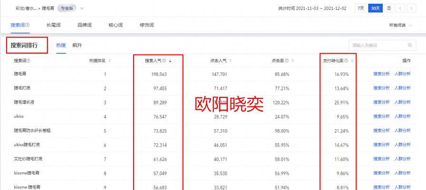This screenshot has height=190, width=426.
Task: Open 搜索分析 for 艾杜纱睫毛打底 row
Action: tap(381, 159)
